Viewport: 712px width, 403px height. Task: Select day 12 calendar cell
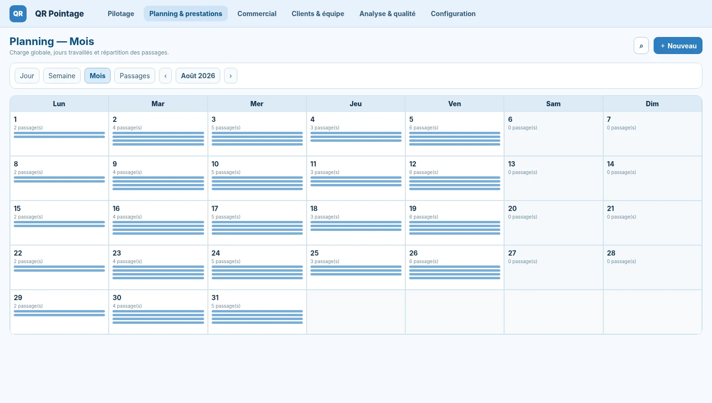[455, 178]
